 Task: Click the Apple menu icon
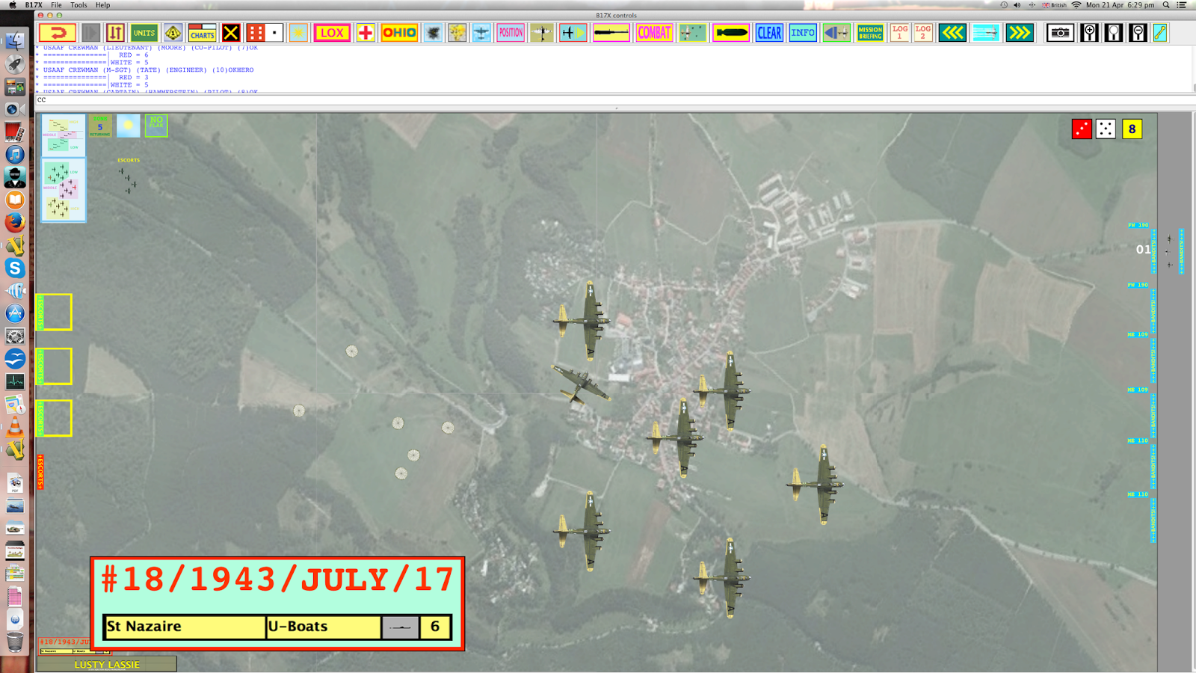point(12,5)
